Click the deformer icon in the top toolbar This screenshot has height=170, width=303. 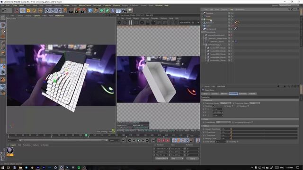[113, 10]
